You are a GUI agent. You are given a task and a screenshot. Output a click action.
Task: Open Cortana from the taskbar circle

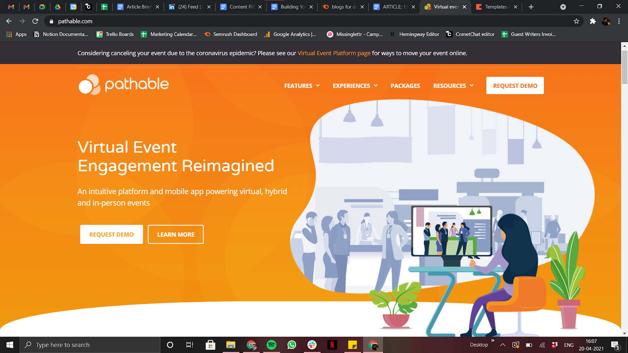[170, 345]
